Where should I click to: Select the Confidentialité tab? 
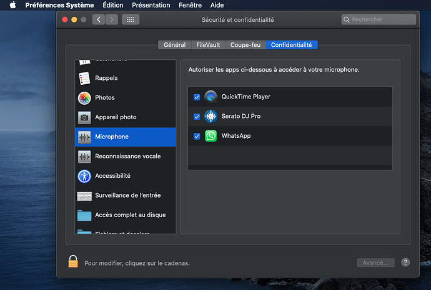tap(291, 45)
